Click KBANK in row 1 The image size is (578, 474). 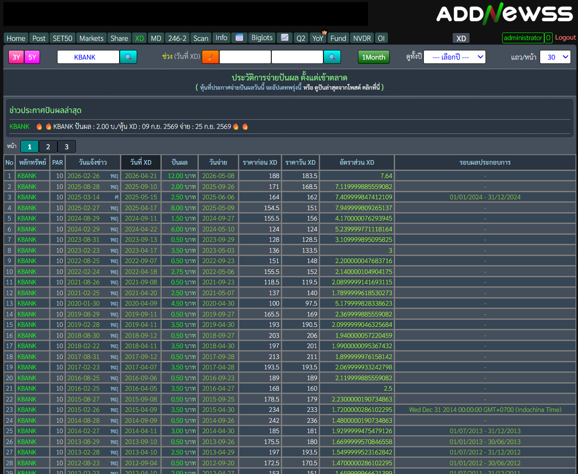click(x=27, y=176)
